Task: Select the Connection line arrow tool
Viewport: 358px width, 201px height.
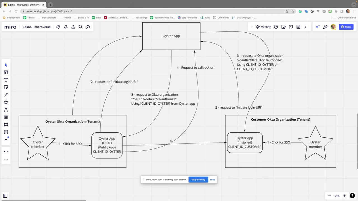Action: click(x=6, y=95)
